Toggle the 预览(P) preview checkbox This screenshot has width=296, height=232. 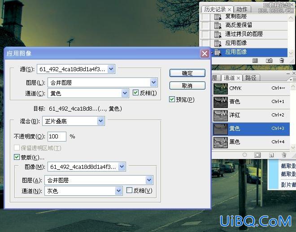click(172, 99)
